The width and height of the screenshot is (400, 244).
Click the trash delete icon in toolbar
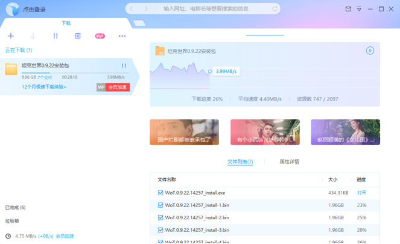(78, 36)
